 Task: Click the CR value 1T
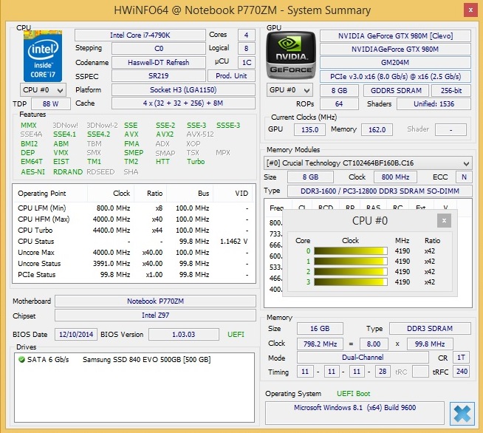click(461, 358)
